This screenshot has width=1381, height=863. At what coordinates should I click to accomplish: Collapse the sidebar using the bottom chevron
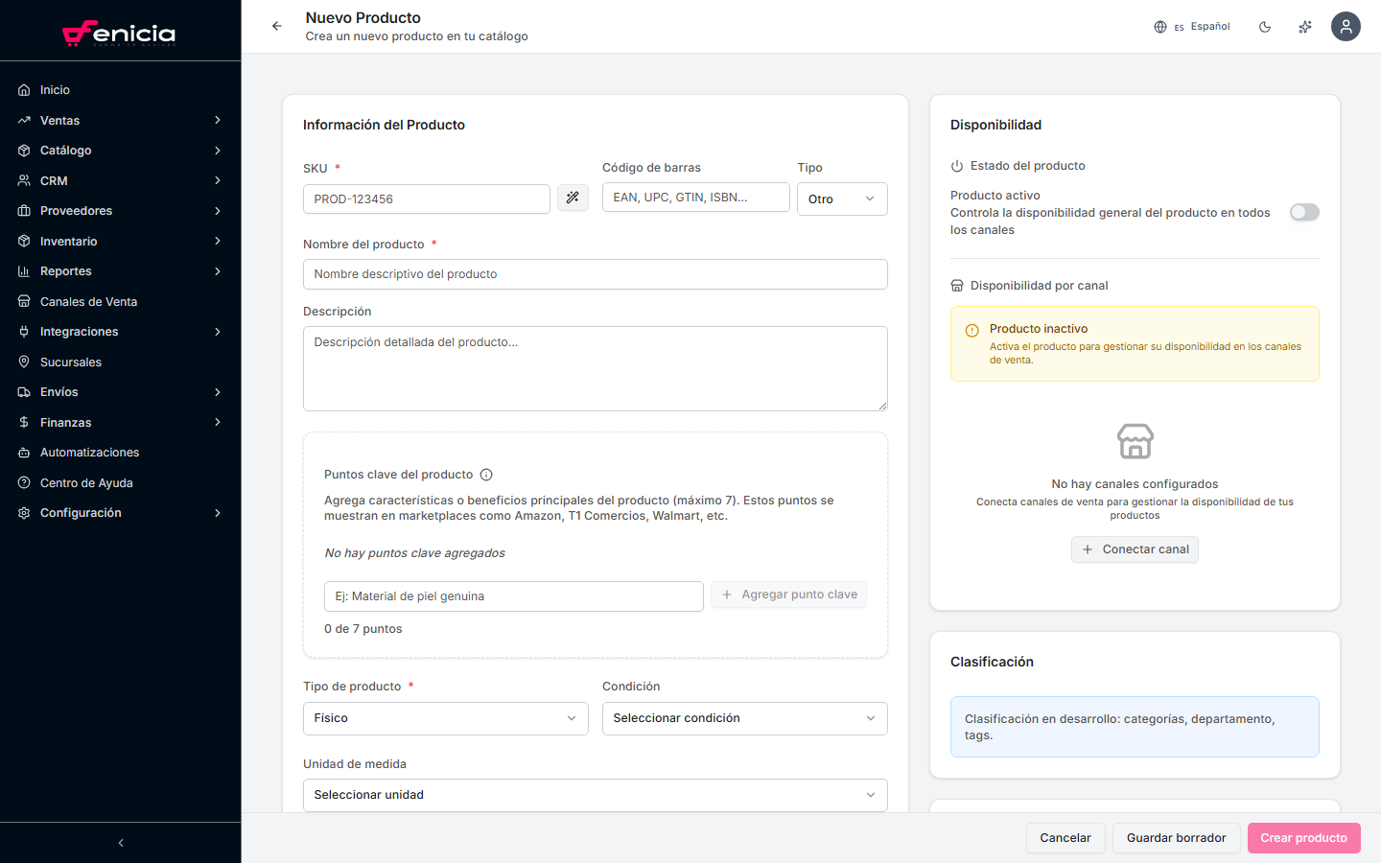[121, 843]
